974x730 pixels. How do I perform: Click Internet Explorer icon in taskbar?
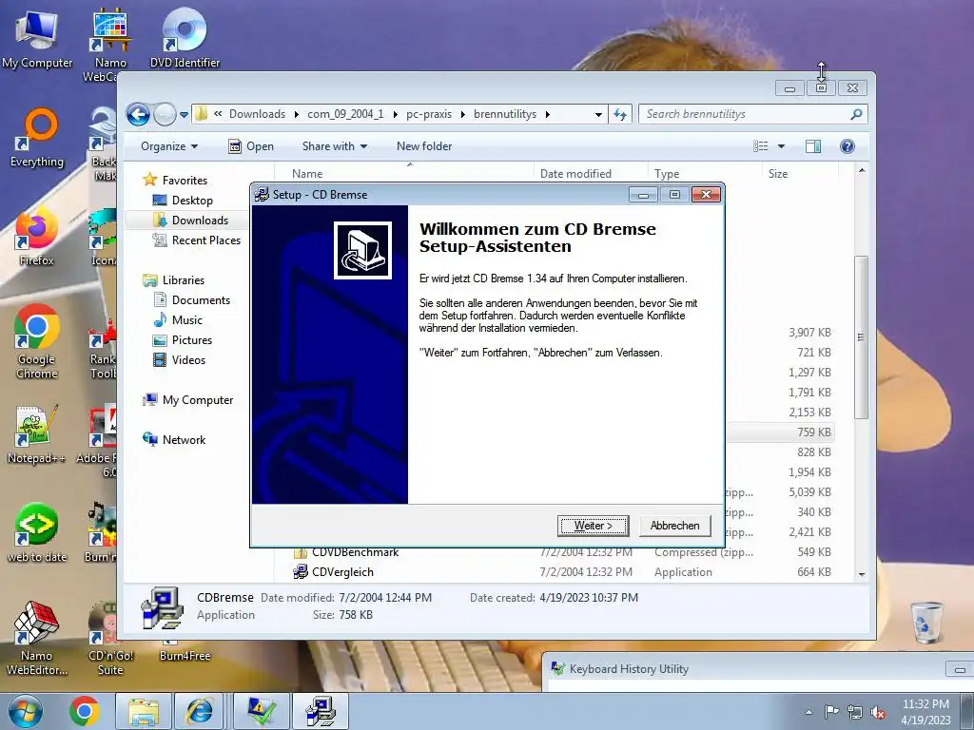(200, 712)
